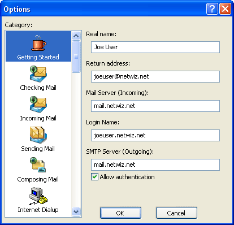Select the Getting Started coffee cup icon
This screenshot has height=225, width=234.
[x=38, y=43]
